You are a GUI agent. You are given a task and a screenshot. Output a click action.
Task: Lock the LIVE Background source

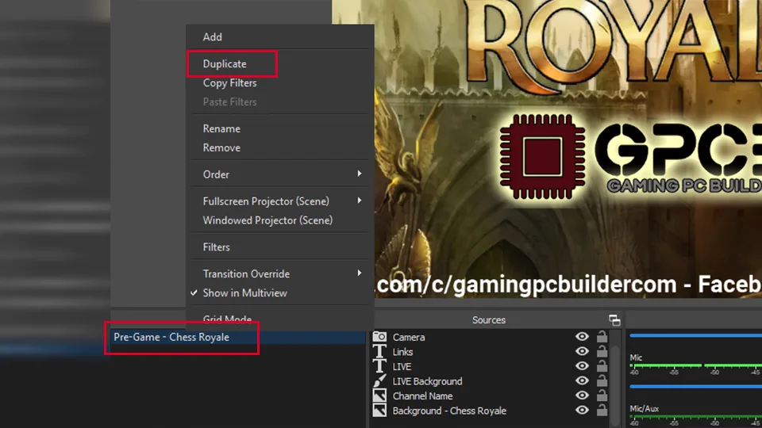coord(602,380)
